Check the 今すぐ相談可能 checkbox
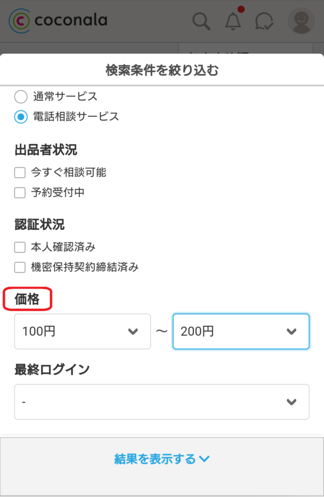 [x=20, y=173]
